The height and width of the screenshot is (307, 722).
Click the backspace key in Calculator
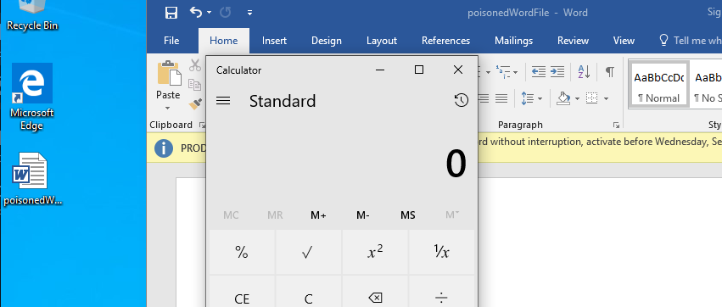pos(375,292)
